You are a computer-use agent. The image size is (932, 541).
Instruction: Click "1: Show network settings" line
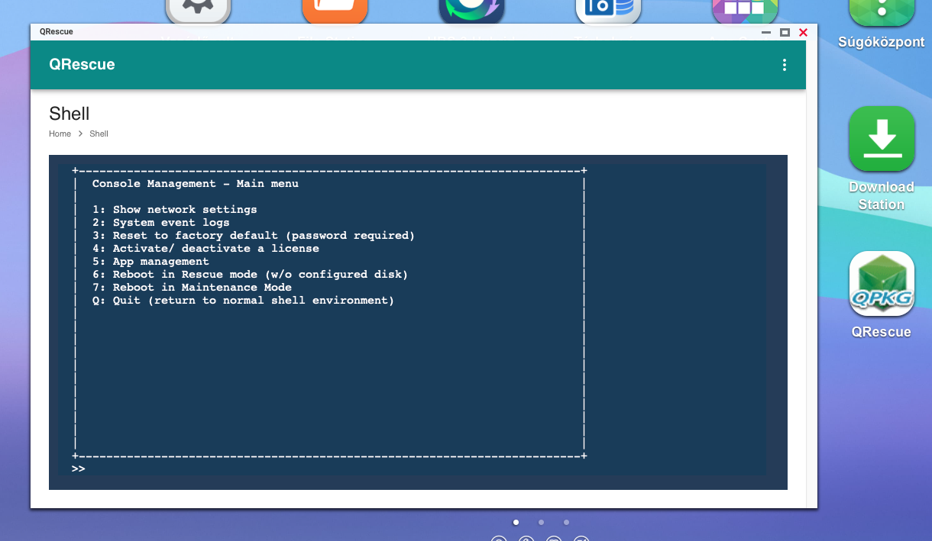[175, 210]
